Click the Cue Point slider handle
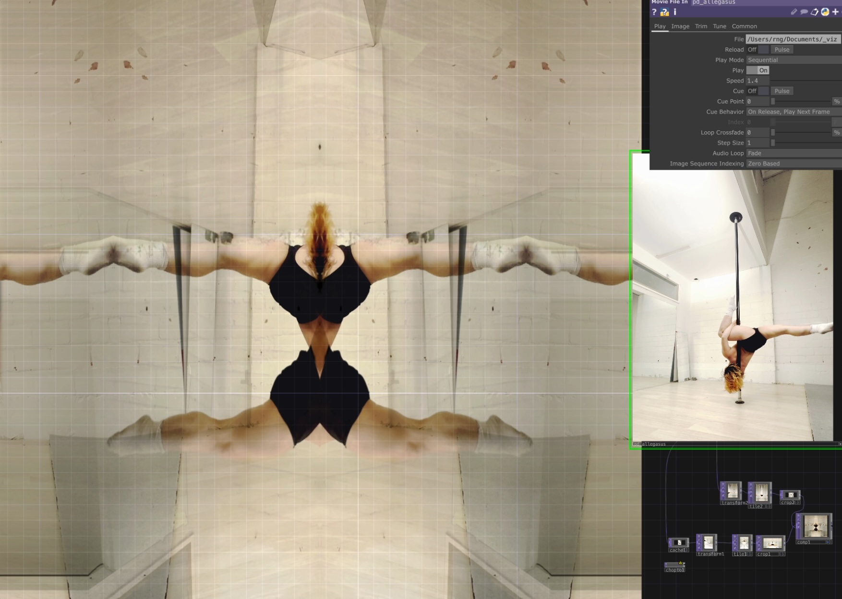842x599 pixels. click(773, 102)
